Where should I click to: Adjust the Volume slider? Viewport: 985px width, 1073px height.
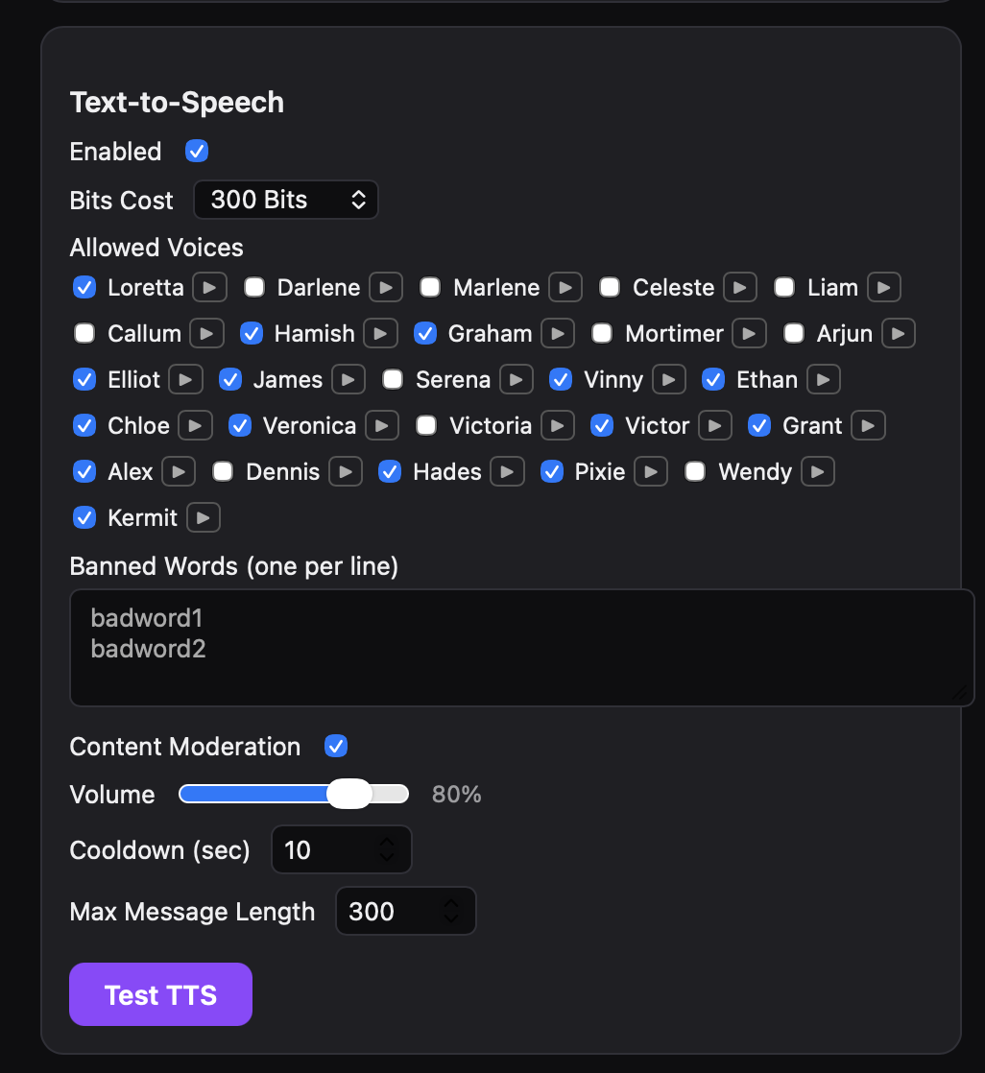tap(350, 794)
